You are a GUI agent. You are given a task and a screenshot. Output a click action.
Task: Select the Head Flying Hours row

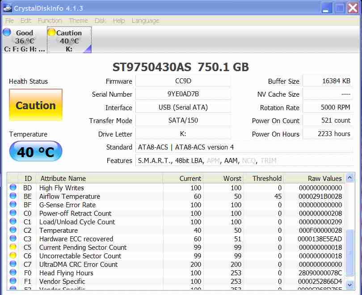176,273
